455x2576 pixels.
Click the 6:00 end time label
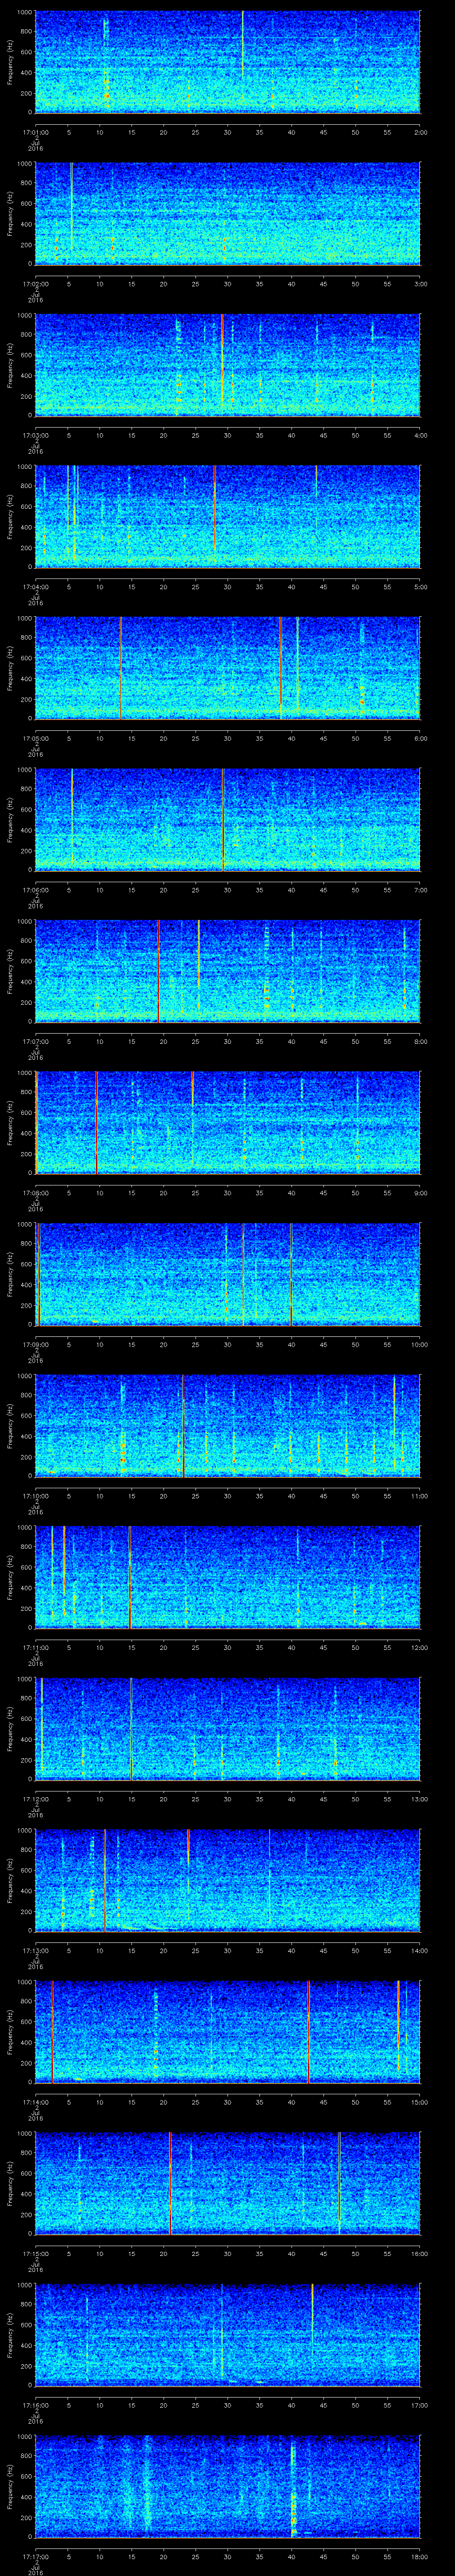(x=420, y=739)
